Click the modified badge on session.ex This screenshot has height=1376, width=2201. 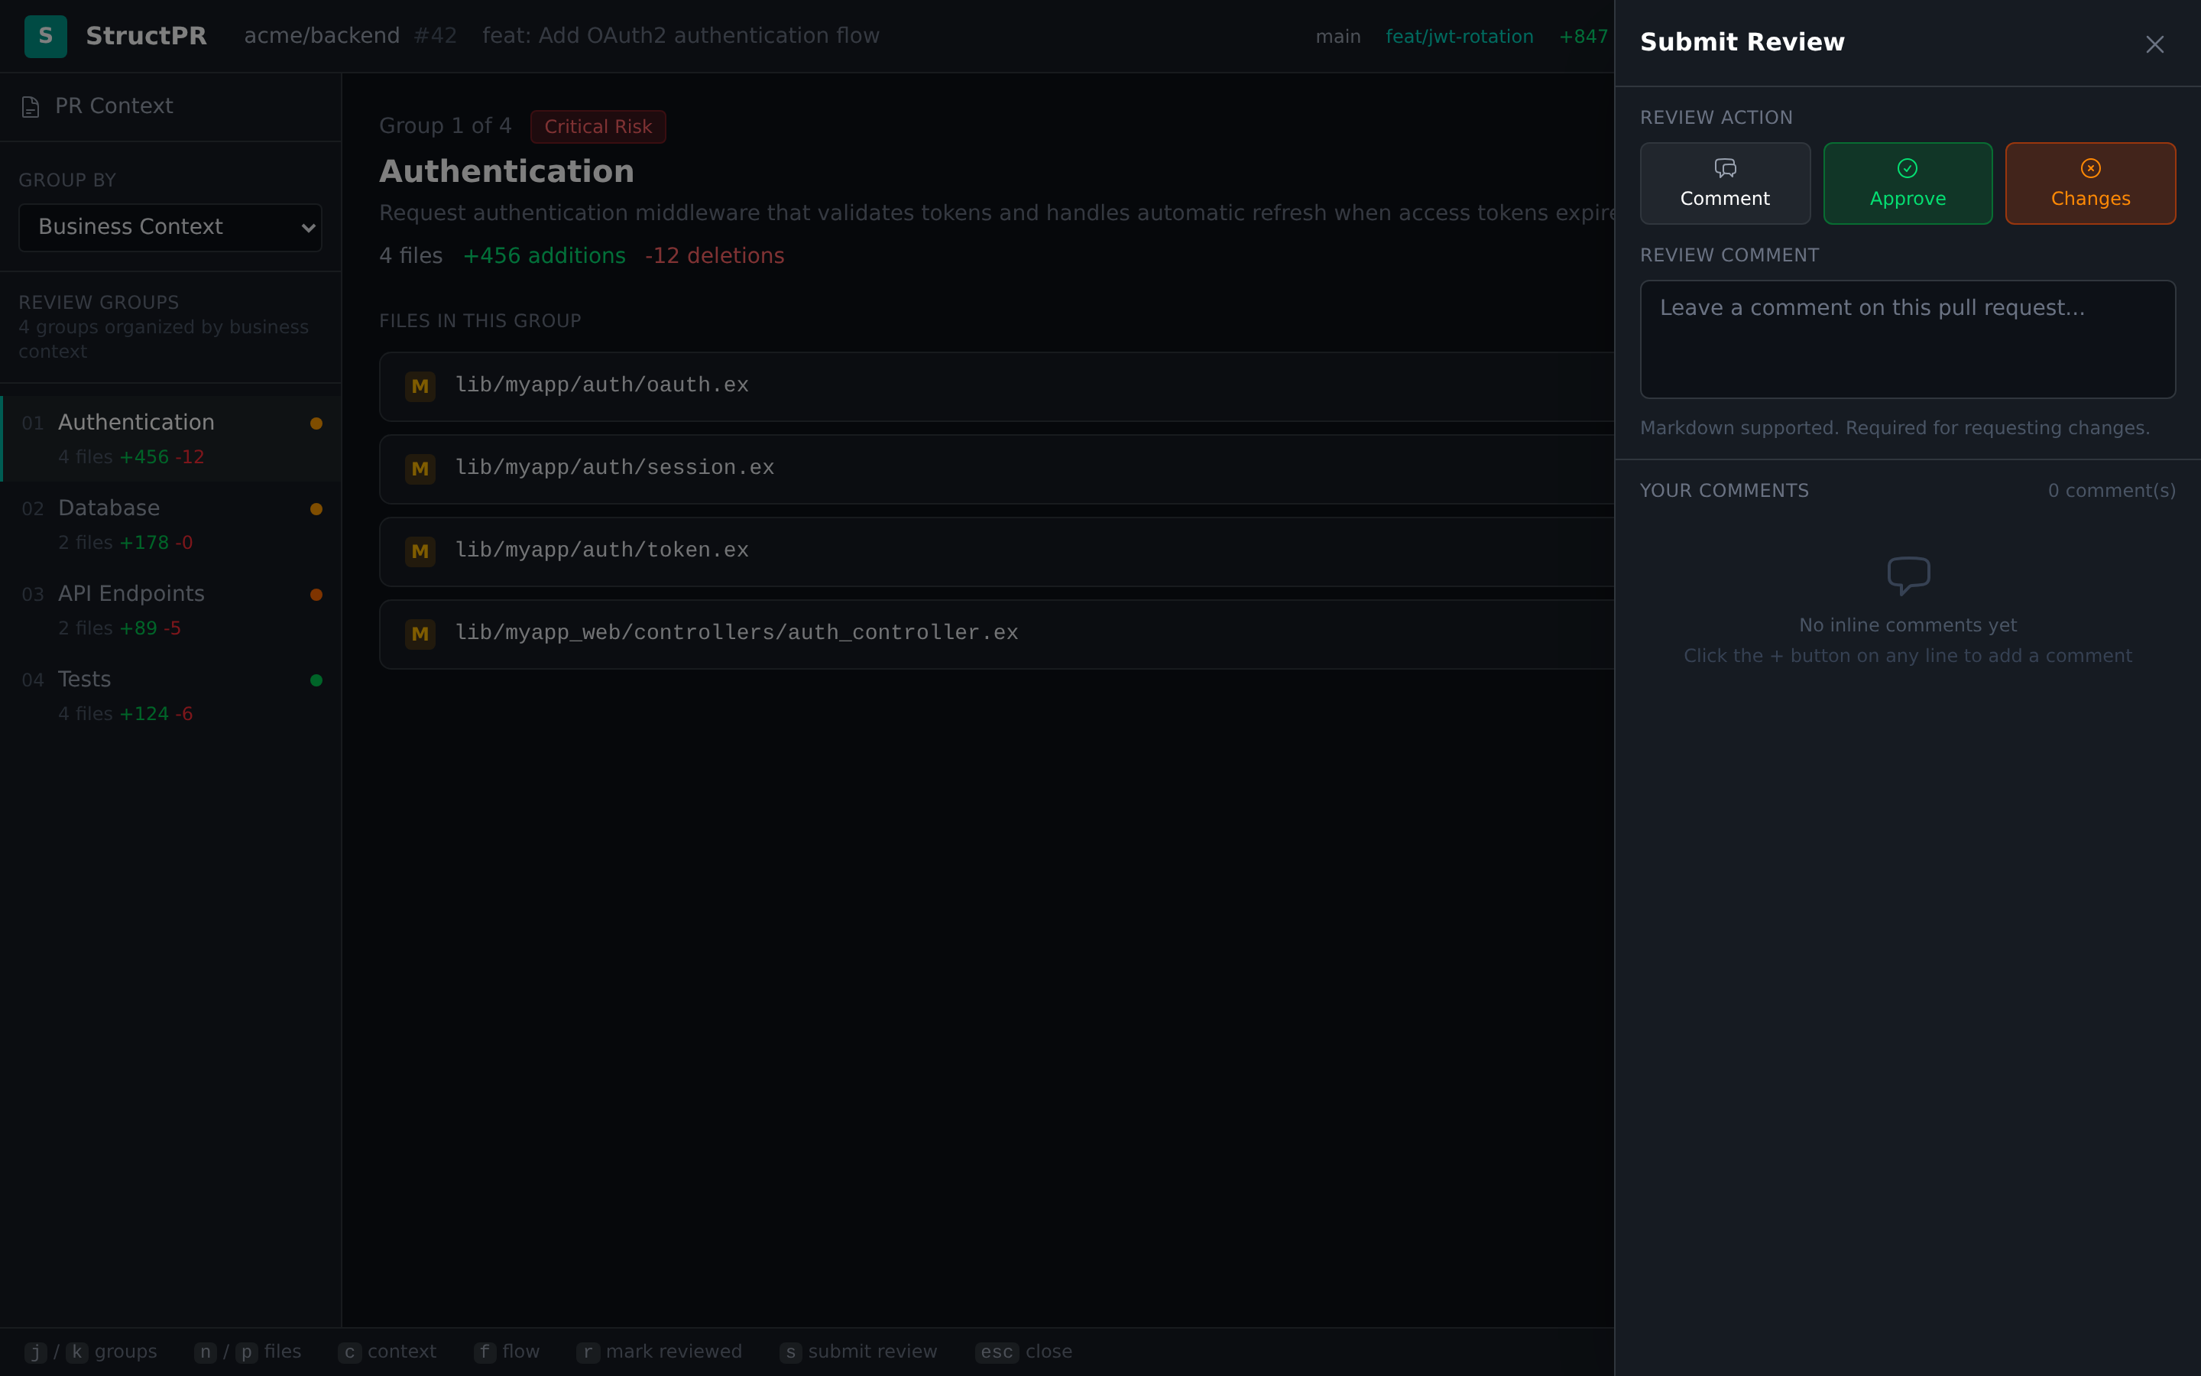420,469
